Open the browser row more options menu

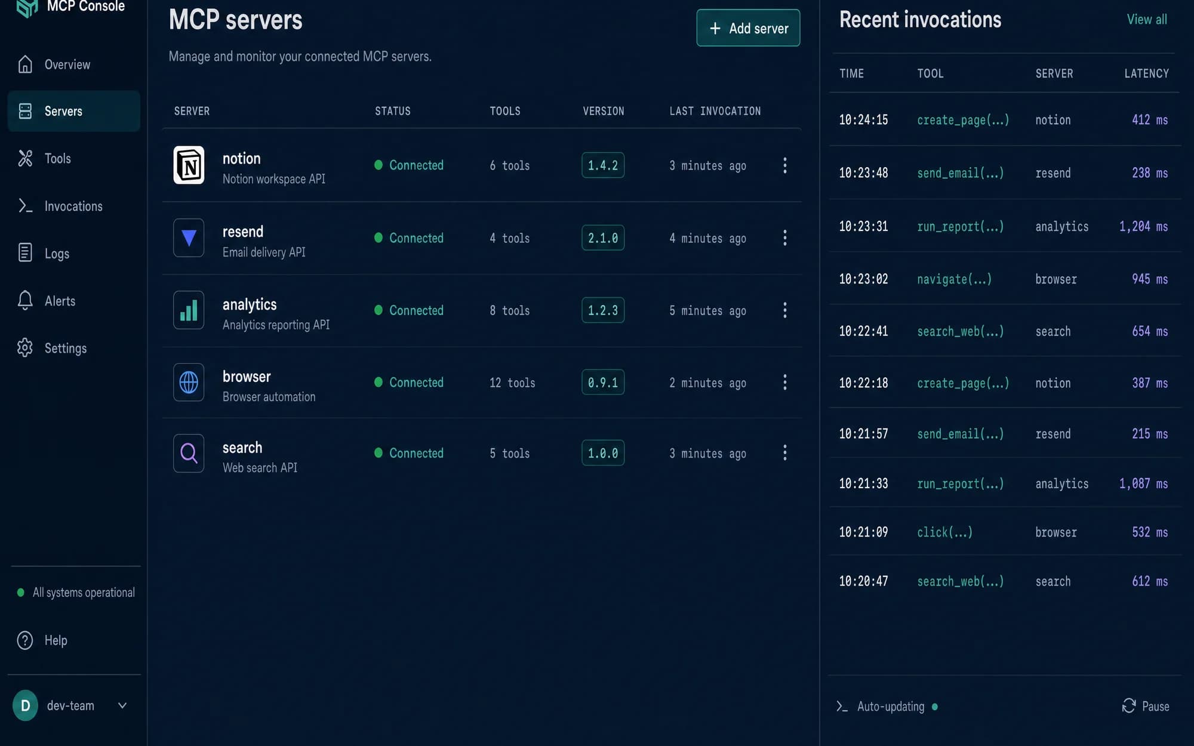(x=785, y=383)
